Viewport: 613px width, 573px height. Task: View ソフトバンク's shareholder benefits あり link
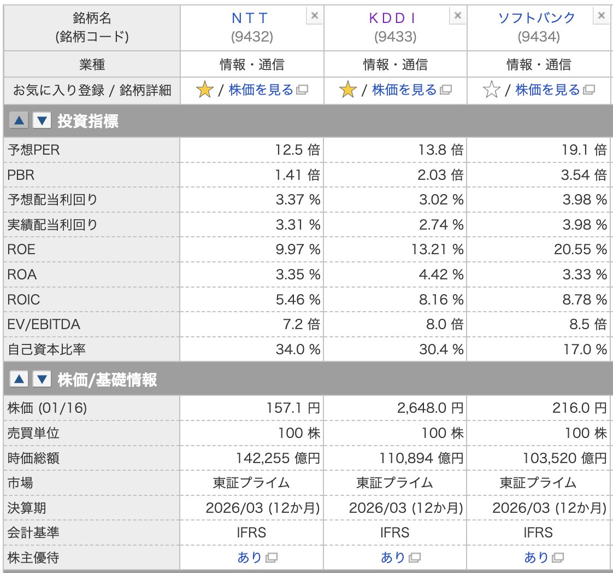534,557
